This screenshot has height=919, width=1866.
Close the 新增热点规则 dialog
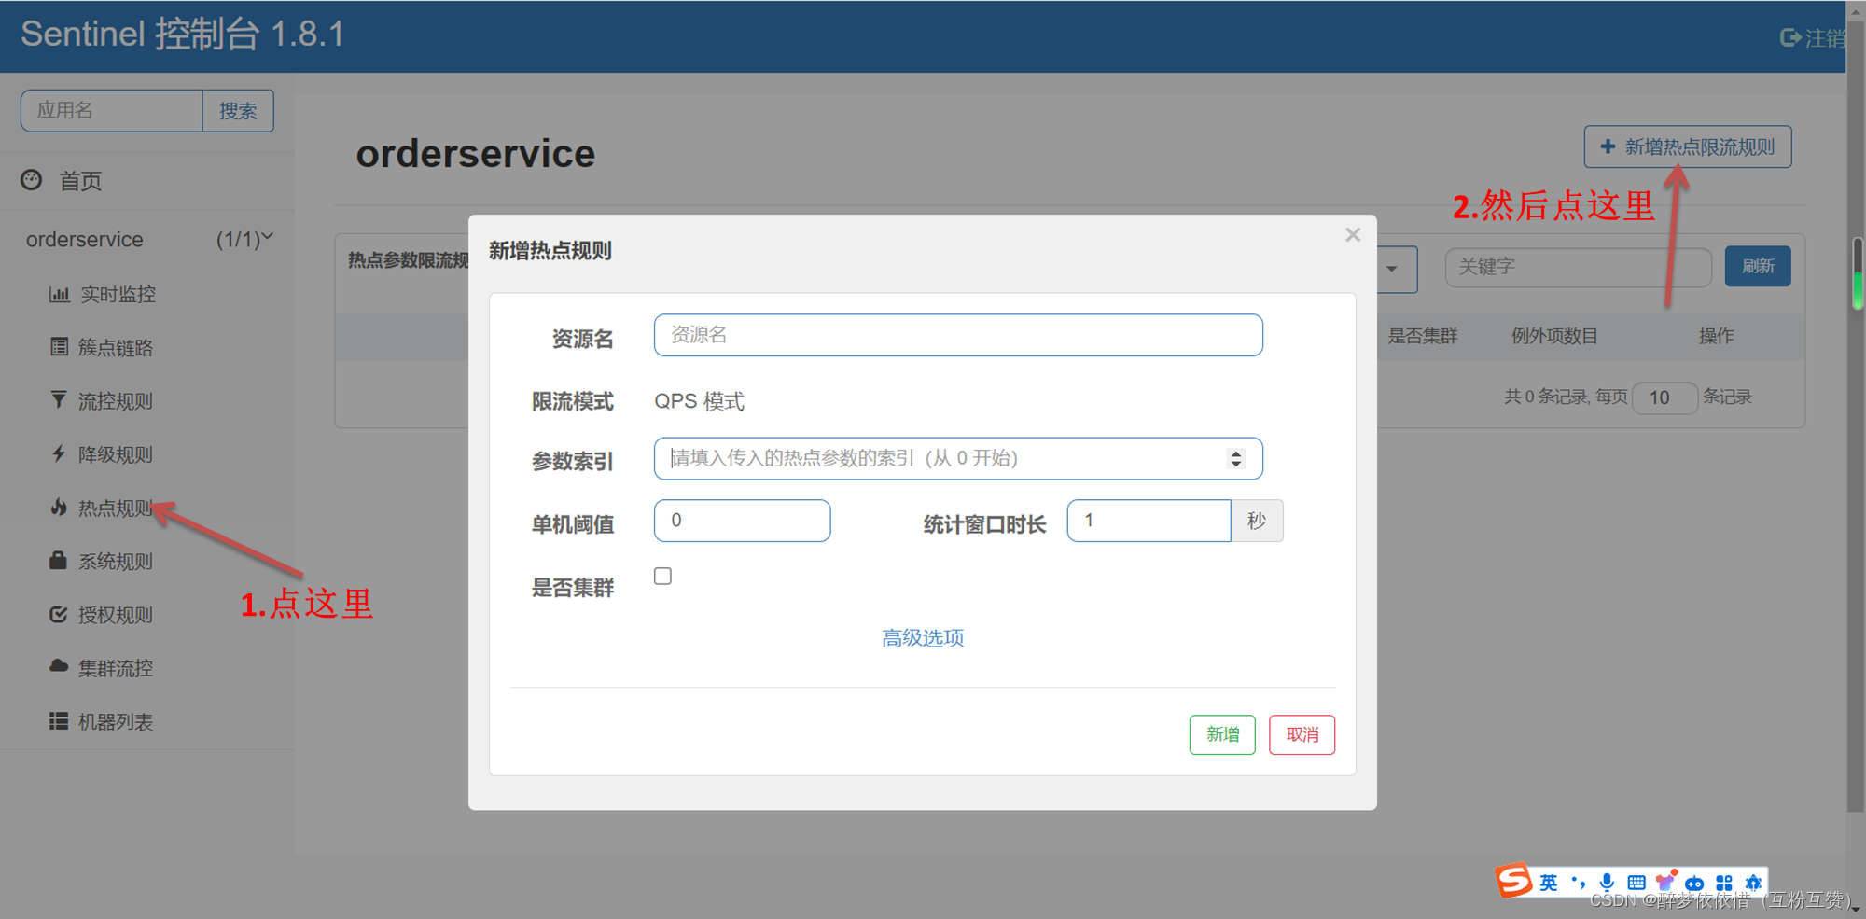pyautogui.click(x=1353, y=235)
